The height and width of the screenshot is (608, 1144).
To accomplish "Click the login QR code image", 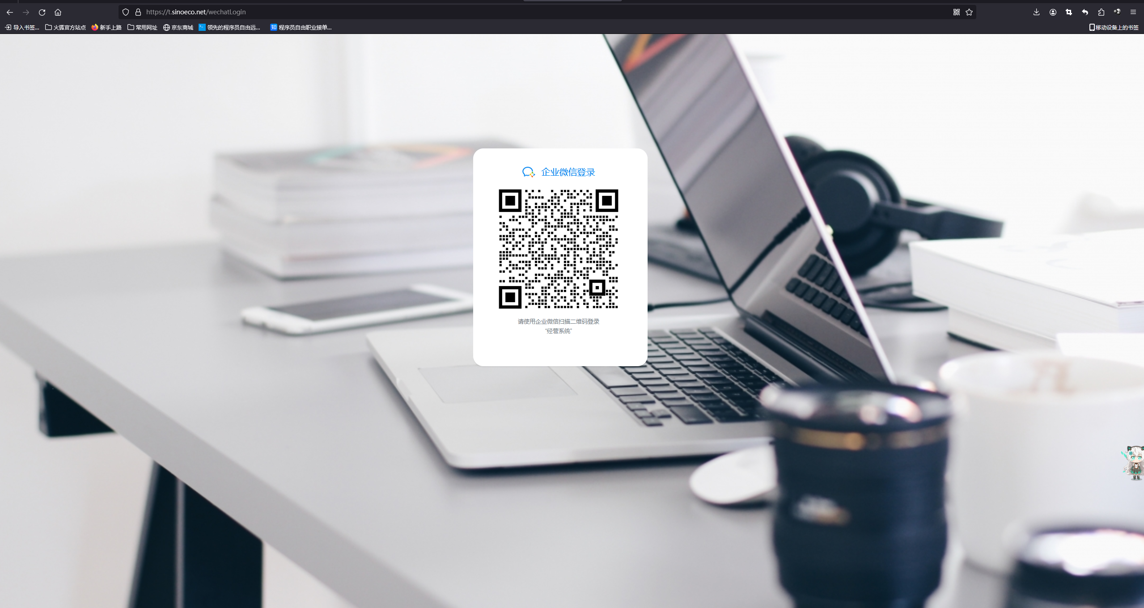I will [559, 249].
